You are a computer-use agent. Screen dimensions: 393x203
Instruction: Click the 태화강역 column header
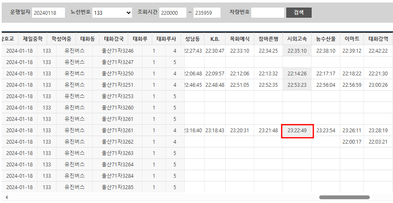click(378, 39)
